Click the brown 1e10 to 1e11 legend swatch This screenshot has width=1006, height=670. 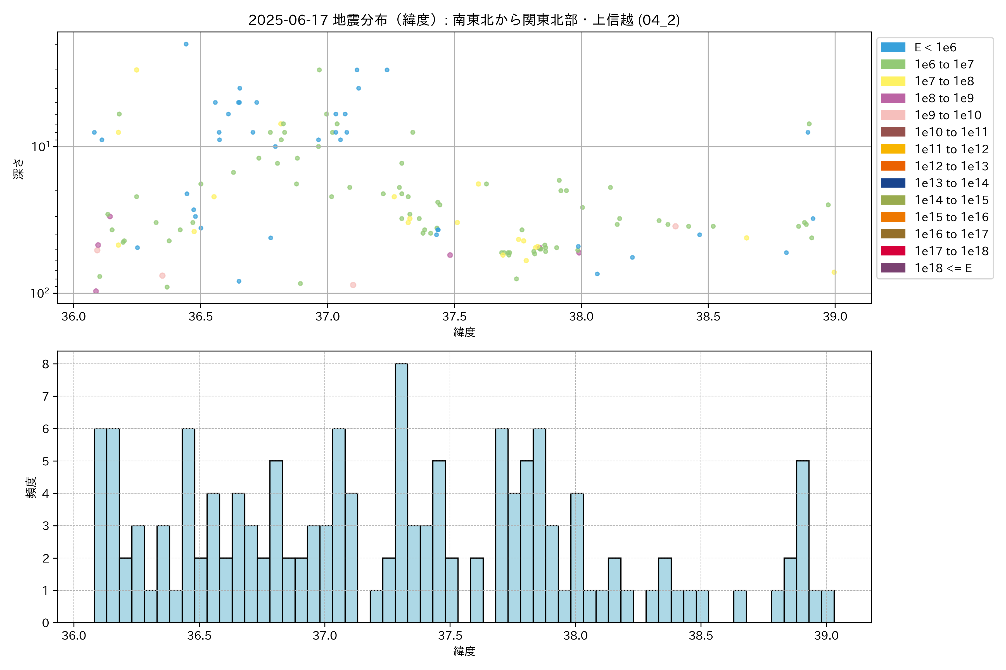[893, 132]
